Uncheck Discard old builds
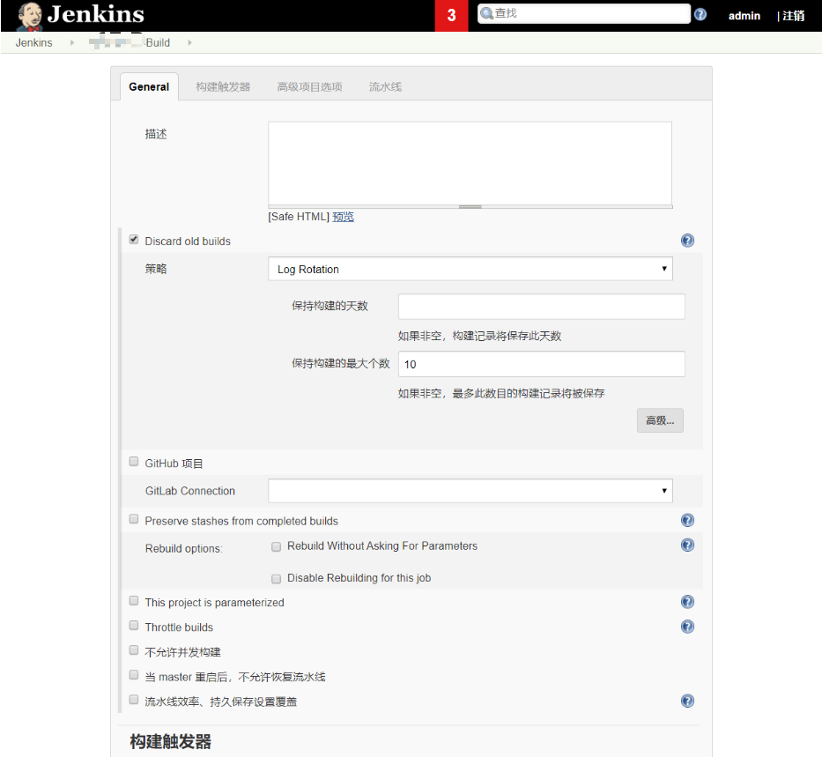Screen dimensions: 822x757 coord(133,238)
